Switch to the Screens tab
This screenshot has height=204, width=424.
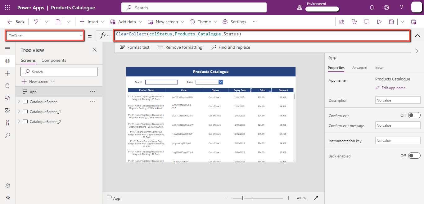(28, 60)
